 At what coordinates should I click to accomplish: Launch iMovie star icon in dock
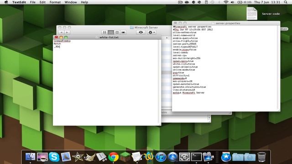[x=78, y=157]
